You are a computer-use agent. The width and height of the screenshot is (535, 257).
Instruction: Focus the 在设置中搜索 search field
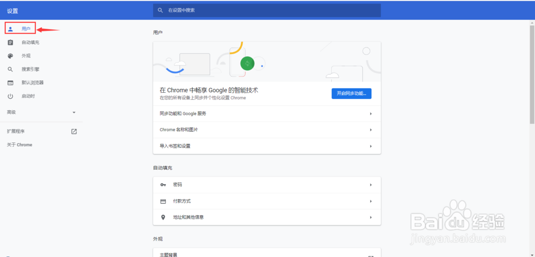point(267,10)
